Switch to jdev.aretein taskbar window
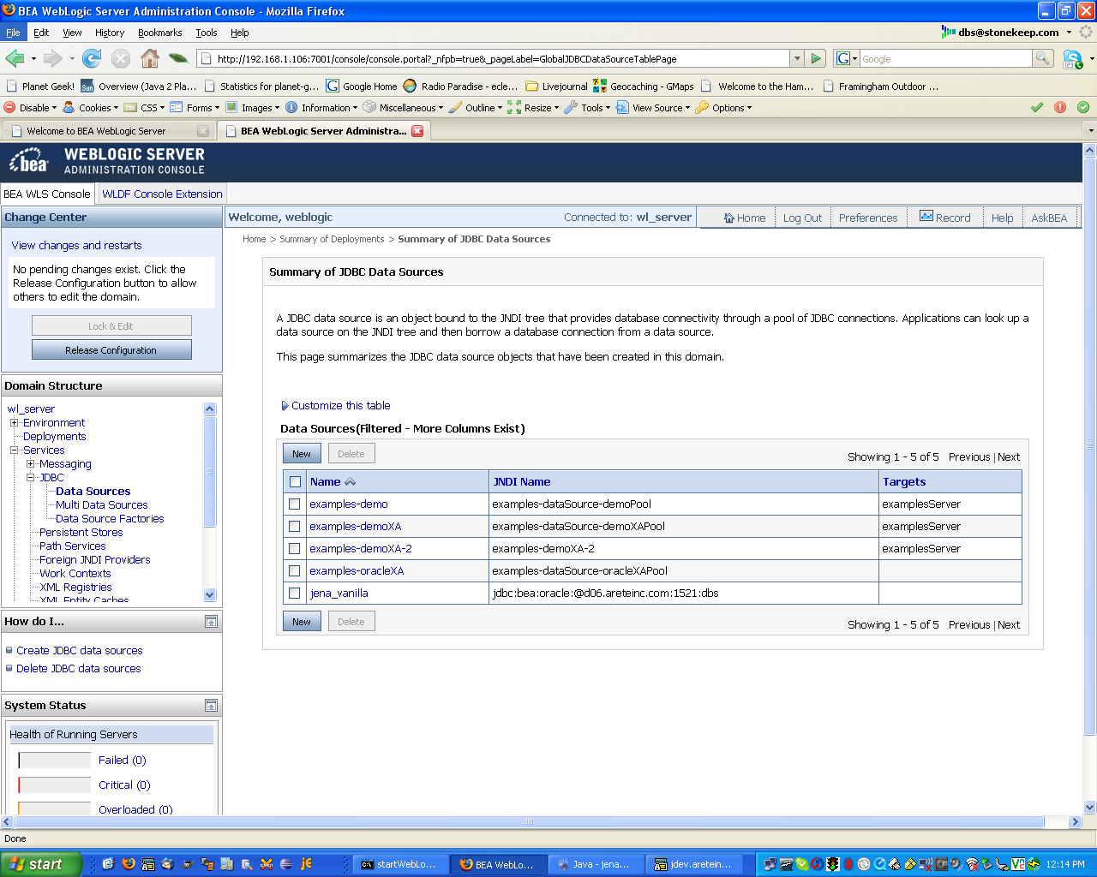The width and height of the screenshot is (1097, 877). click(692, 864)
